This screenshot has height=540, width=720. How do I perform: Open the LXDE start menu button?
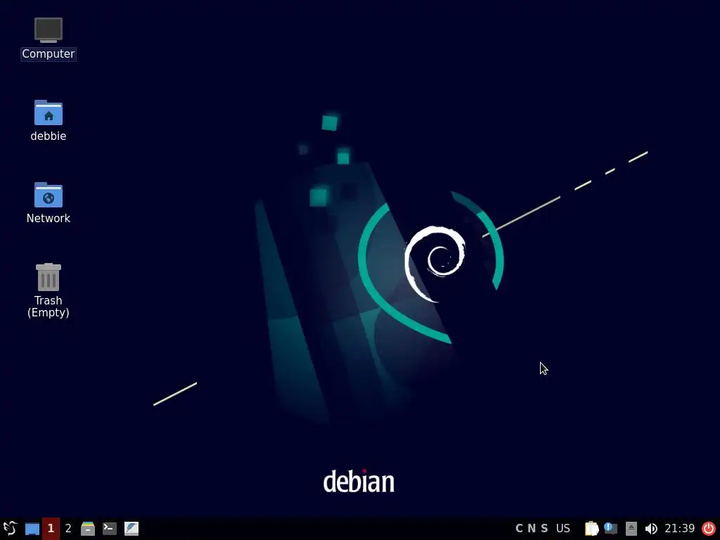[10, 528]
